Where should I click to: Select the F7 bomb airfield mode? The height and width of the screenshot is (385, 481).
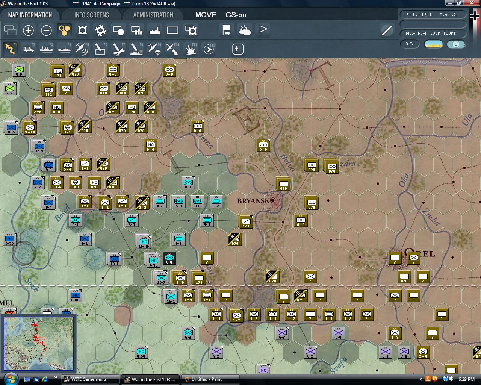point(118,49)
